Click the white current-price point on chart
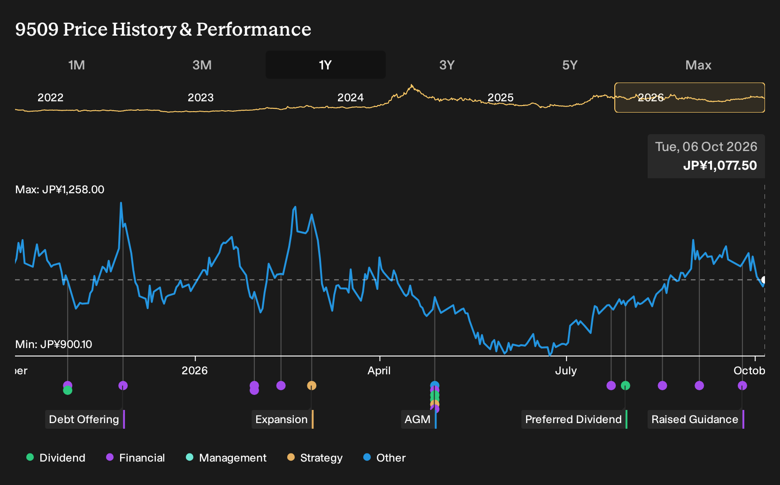 (764, 280)
